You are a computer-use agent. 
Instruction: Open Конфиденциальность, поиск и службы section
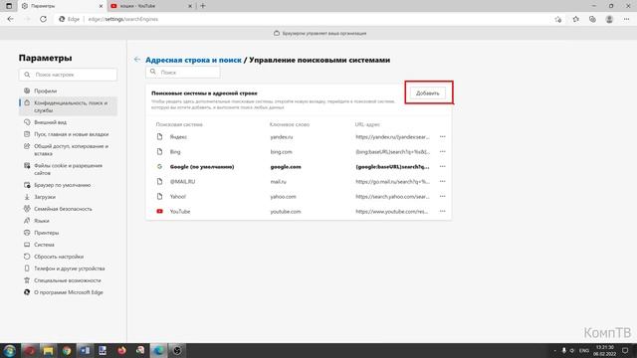(x=68, y=106)
